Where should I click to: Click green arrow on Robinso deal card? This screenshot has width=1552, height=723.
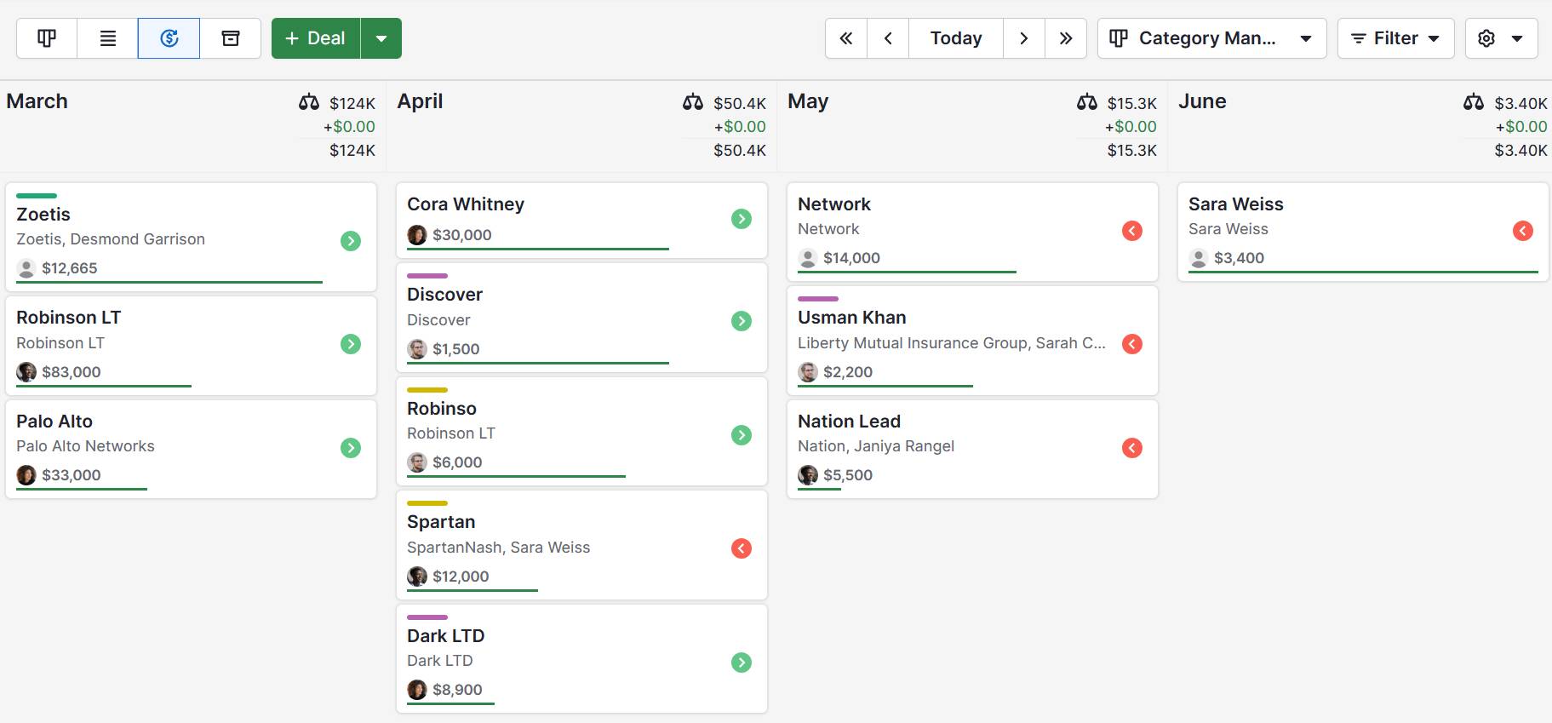(742, 435)
